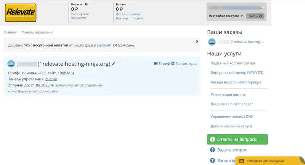Click the hosting order icon in main panel
The width and height of the screenshot is (305, 165).
click(11, 64)
